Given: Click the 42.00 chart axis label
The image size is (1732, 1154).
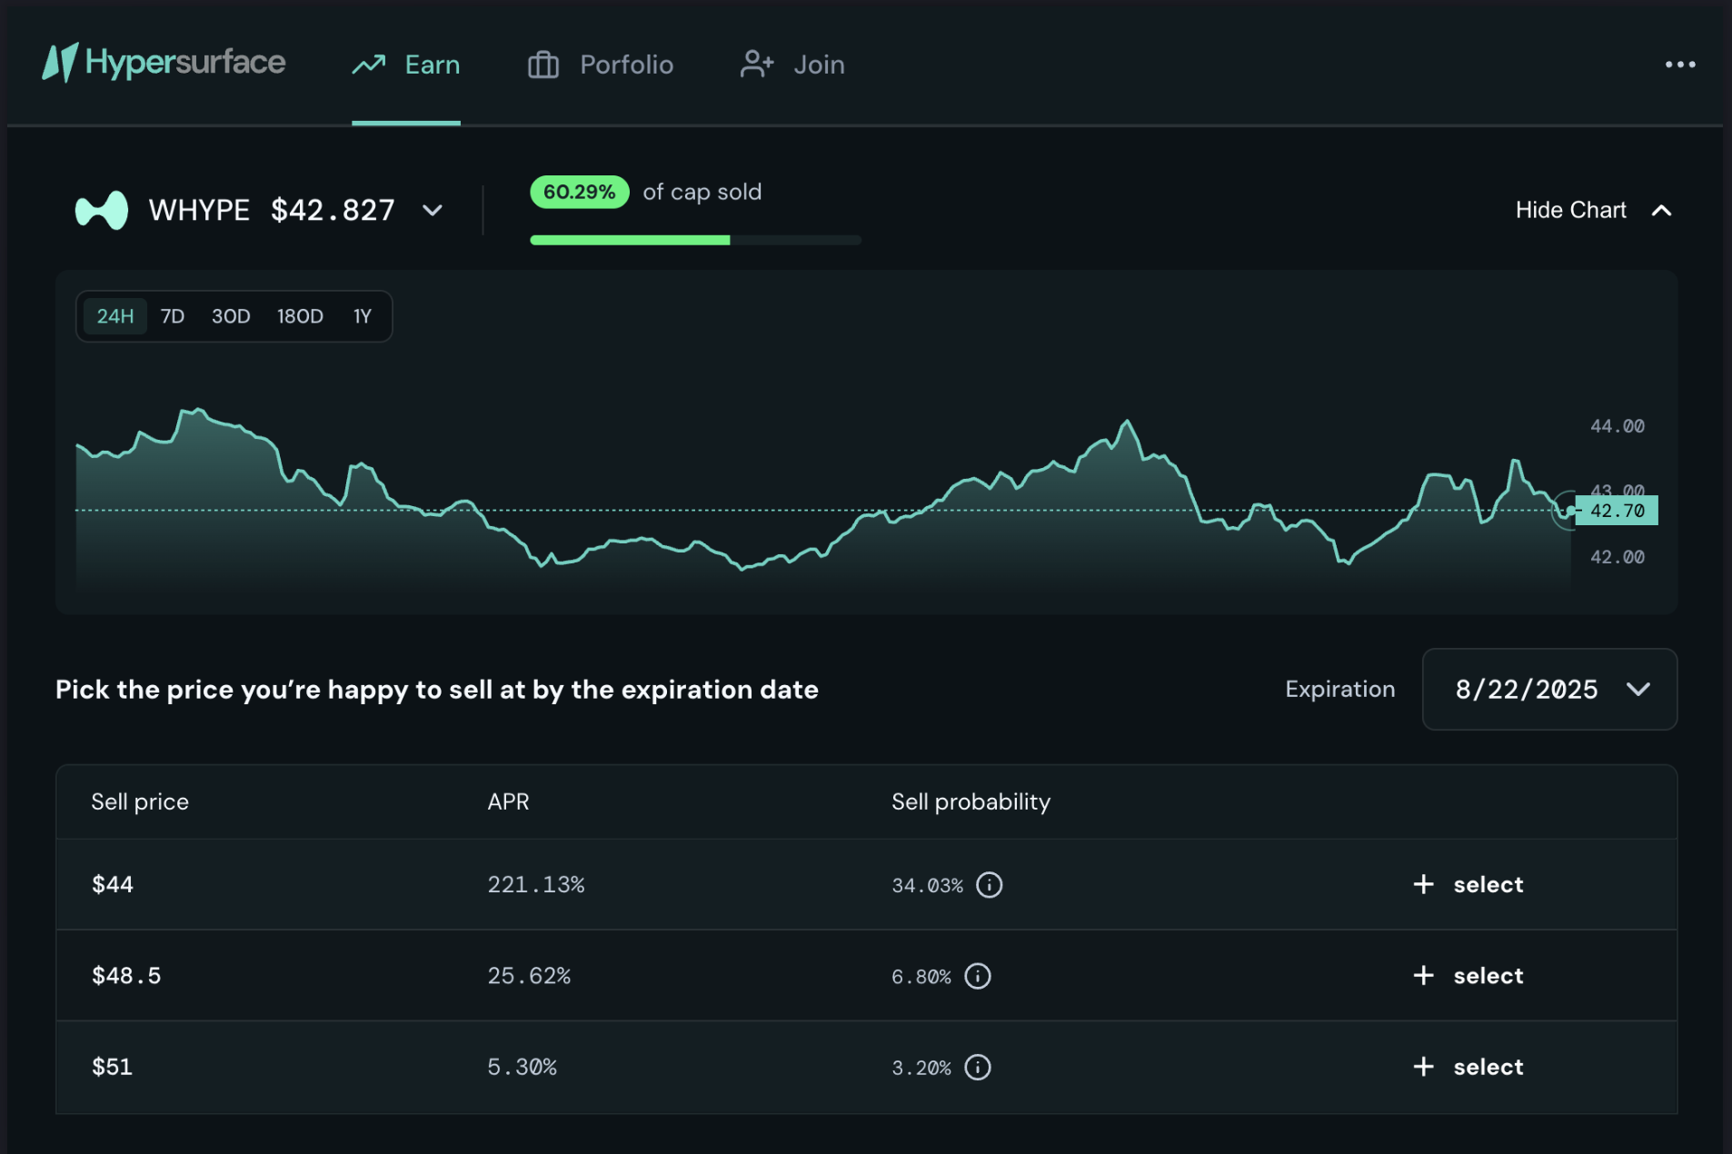Looking at the screenshot, I should (1617, 557).
